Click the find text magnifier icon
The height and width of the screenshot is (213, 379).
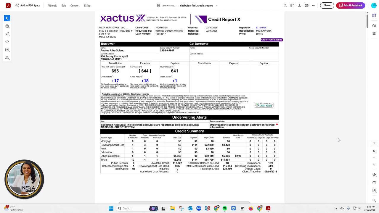pos(285,5)
